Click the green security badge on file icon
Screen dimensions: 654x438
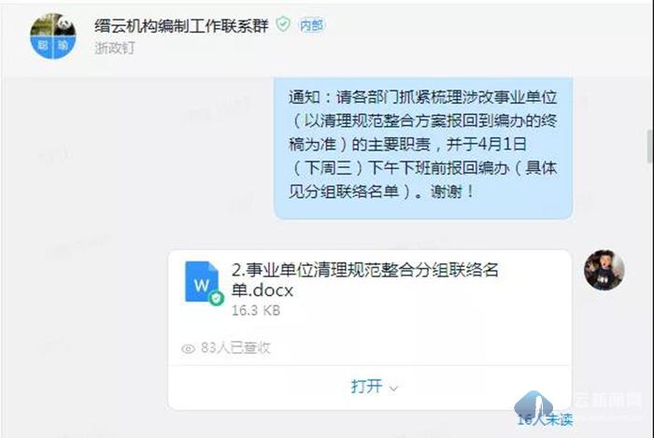tap(217, 299)
